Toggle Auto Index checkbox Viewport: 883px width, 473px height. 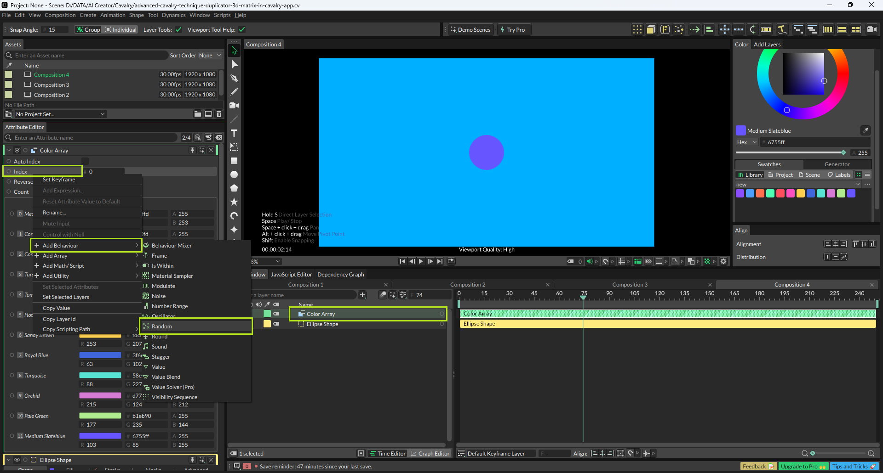point(85,161)
